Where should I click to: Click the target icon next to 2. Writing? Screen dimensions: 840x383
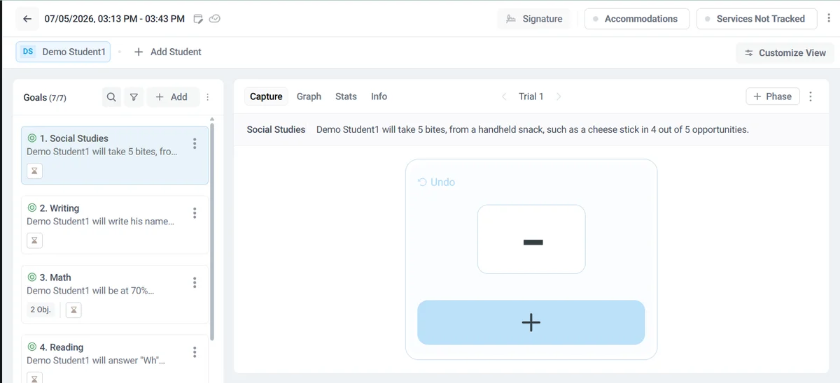[x=31, y=208]
